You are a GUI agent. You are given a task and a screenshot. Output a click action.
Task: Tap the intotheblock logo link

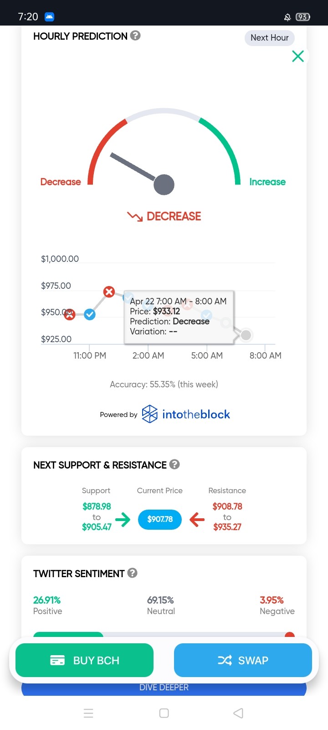pos(186,414)
